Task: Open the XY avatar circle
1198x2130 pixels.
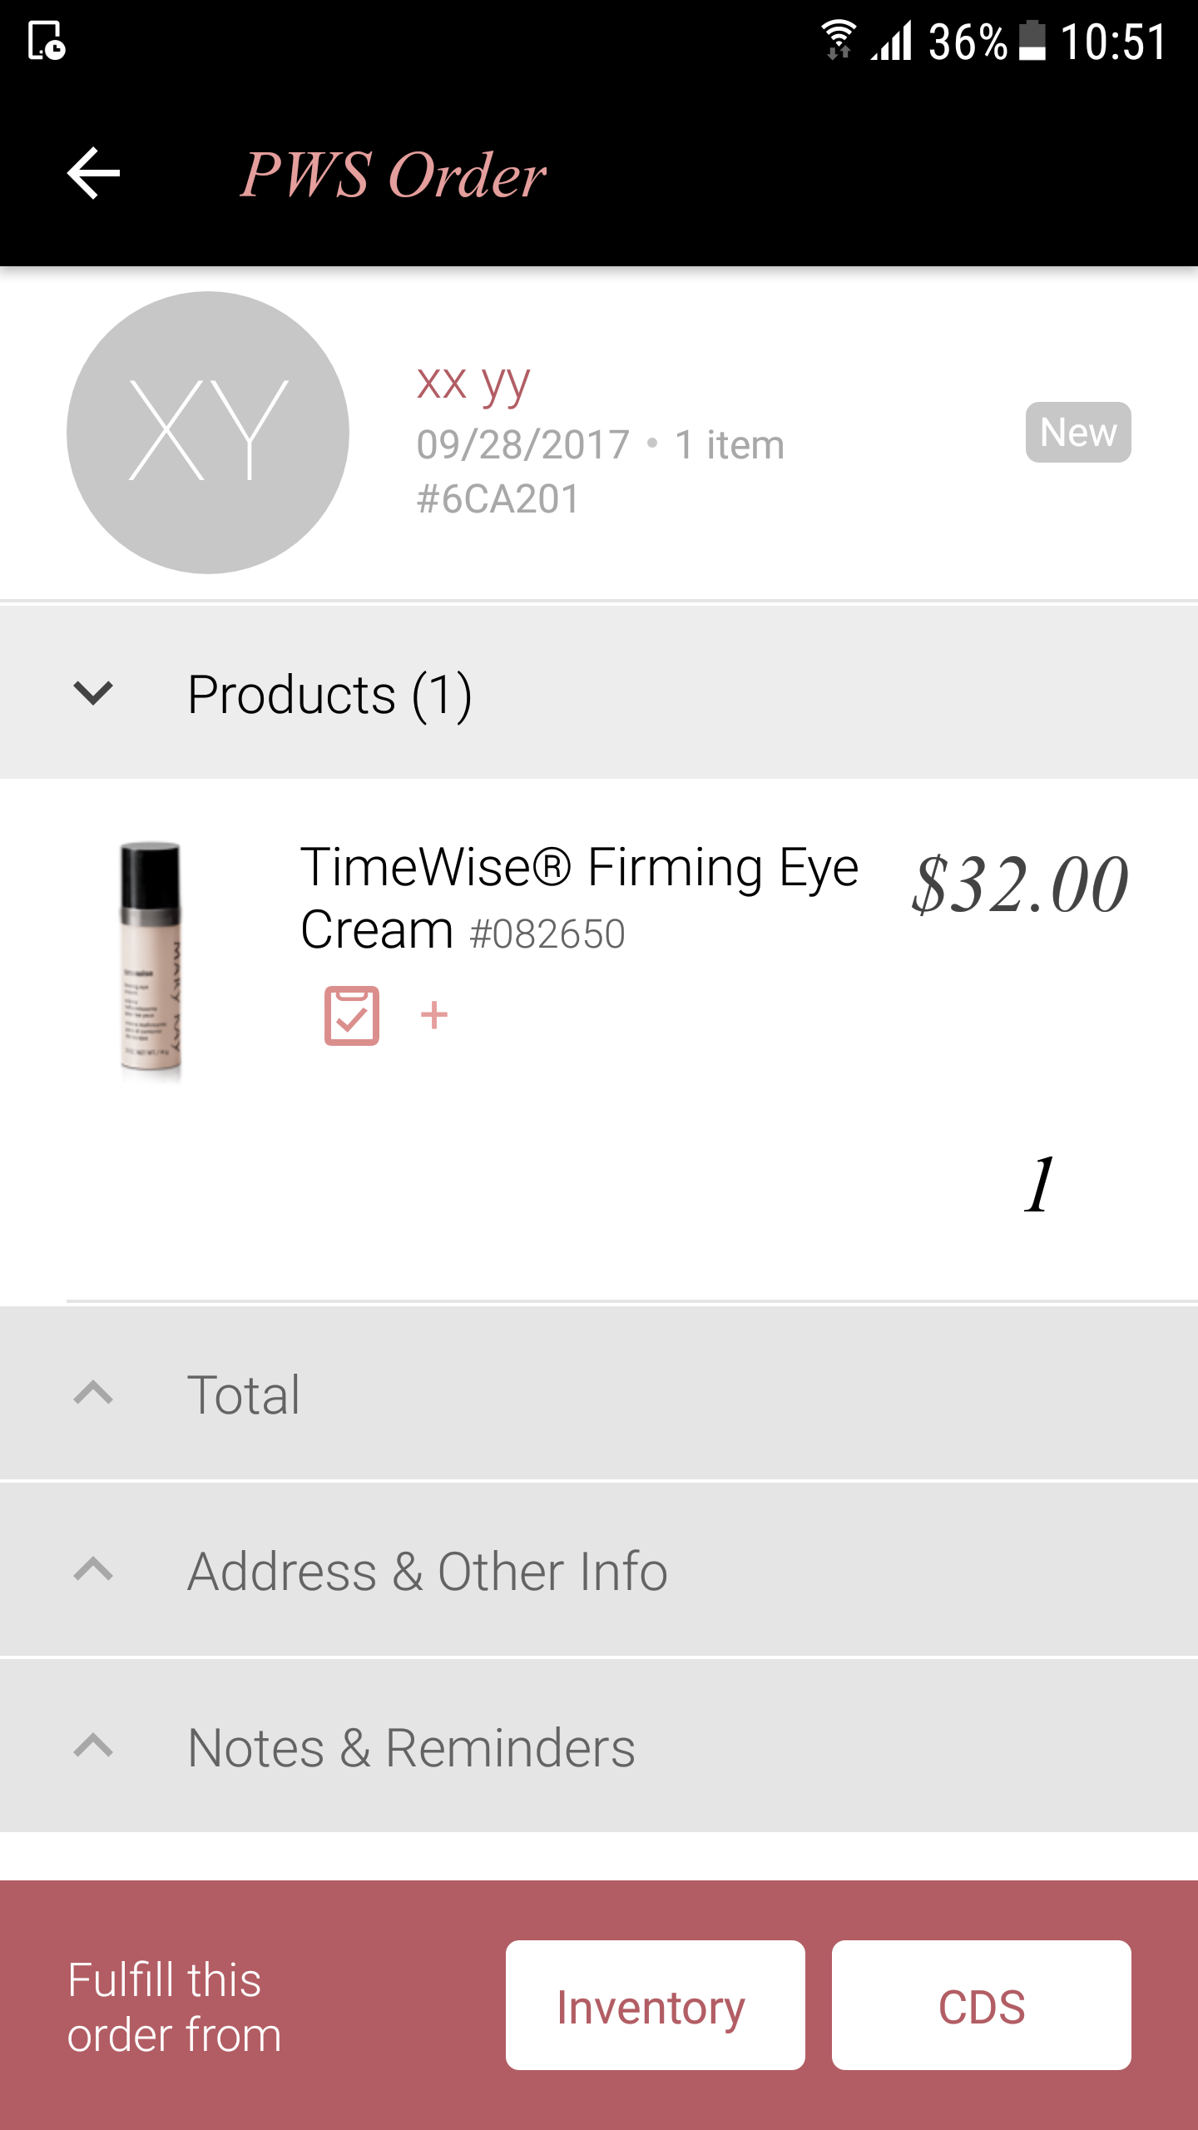Action: pyautogui.click(x=208, y=432)
